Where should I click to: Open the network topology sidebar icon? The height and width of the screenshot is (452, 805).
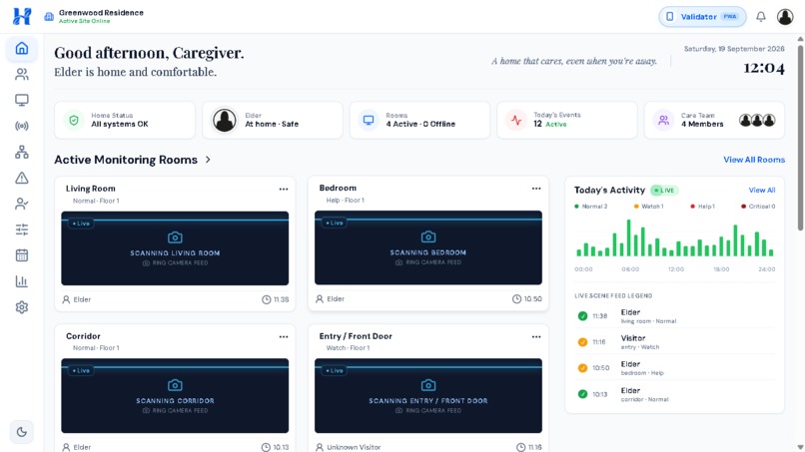click(22, 152)
